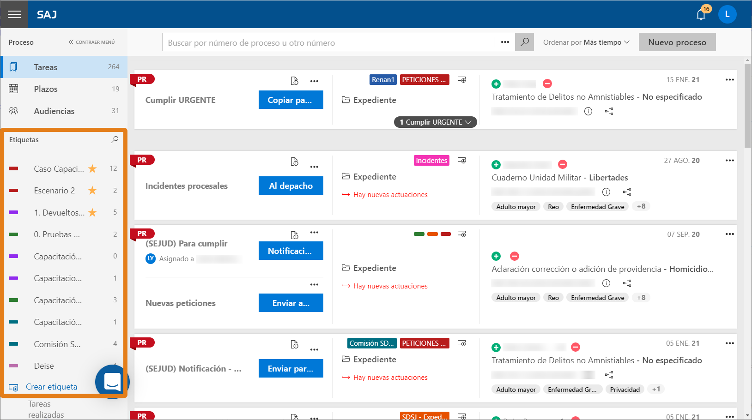
Task: Click the Crear etiqueta link
Action: tap(51, 387)
